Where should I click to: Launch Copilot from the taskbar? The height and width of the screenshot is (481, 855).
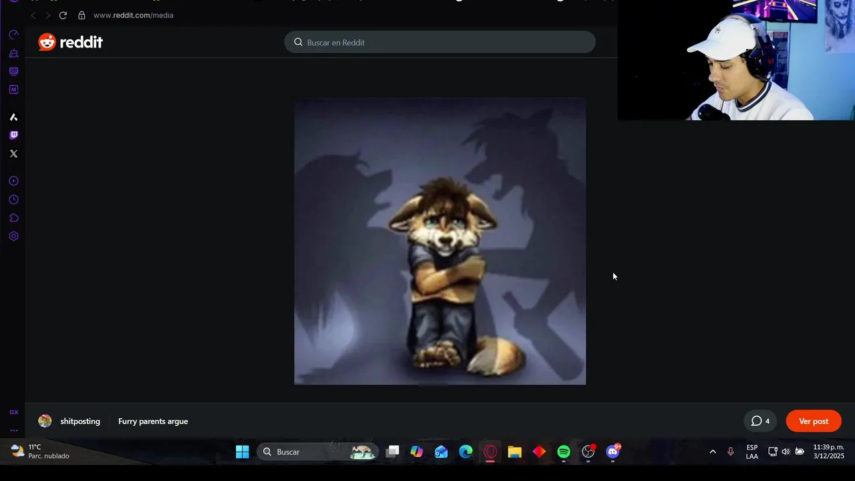coord(417,452)
